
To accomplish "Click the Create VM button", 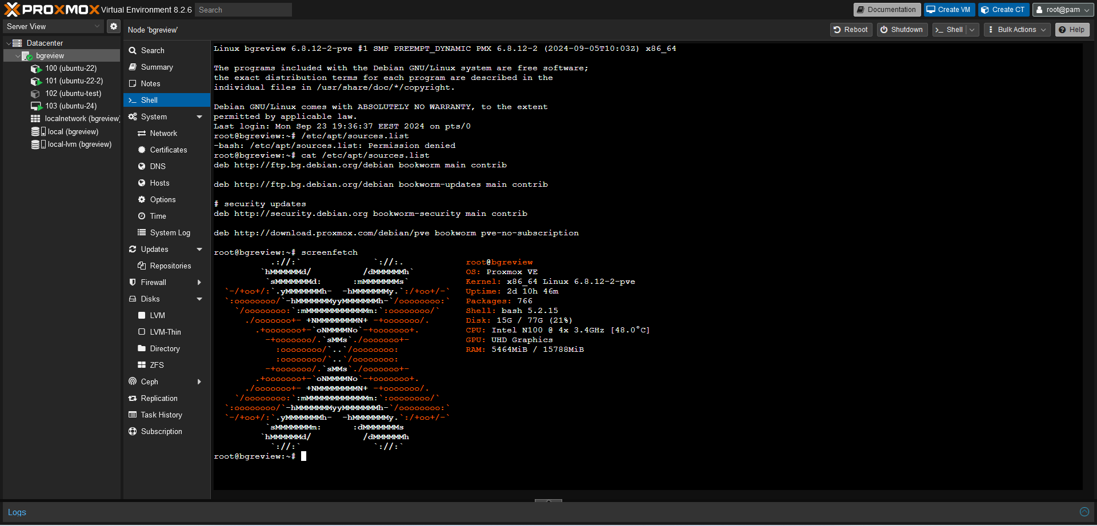I will (x=948, y=10).
